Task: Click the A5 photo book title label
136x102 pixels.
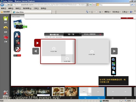Action: [54, 35]
